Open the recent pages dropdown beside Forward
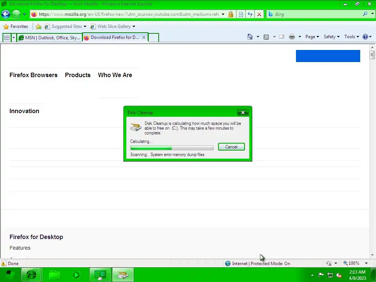 pos(24,14)
